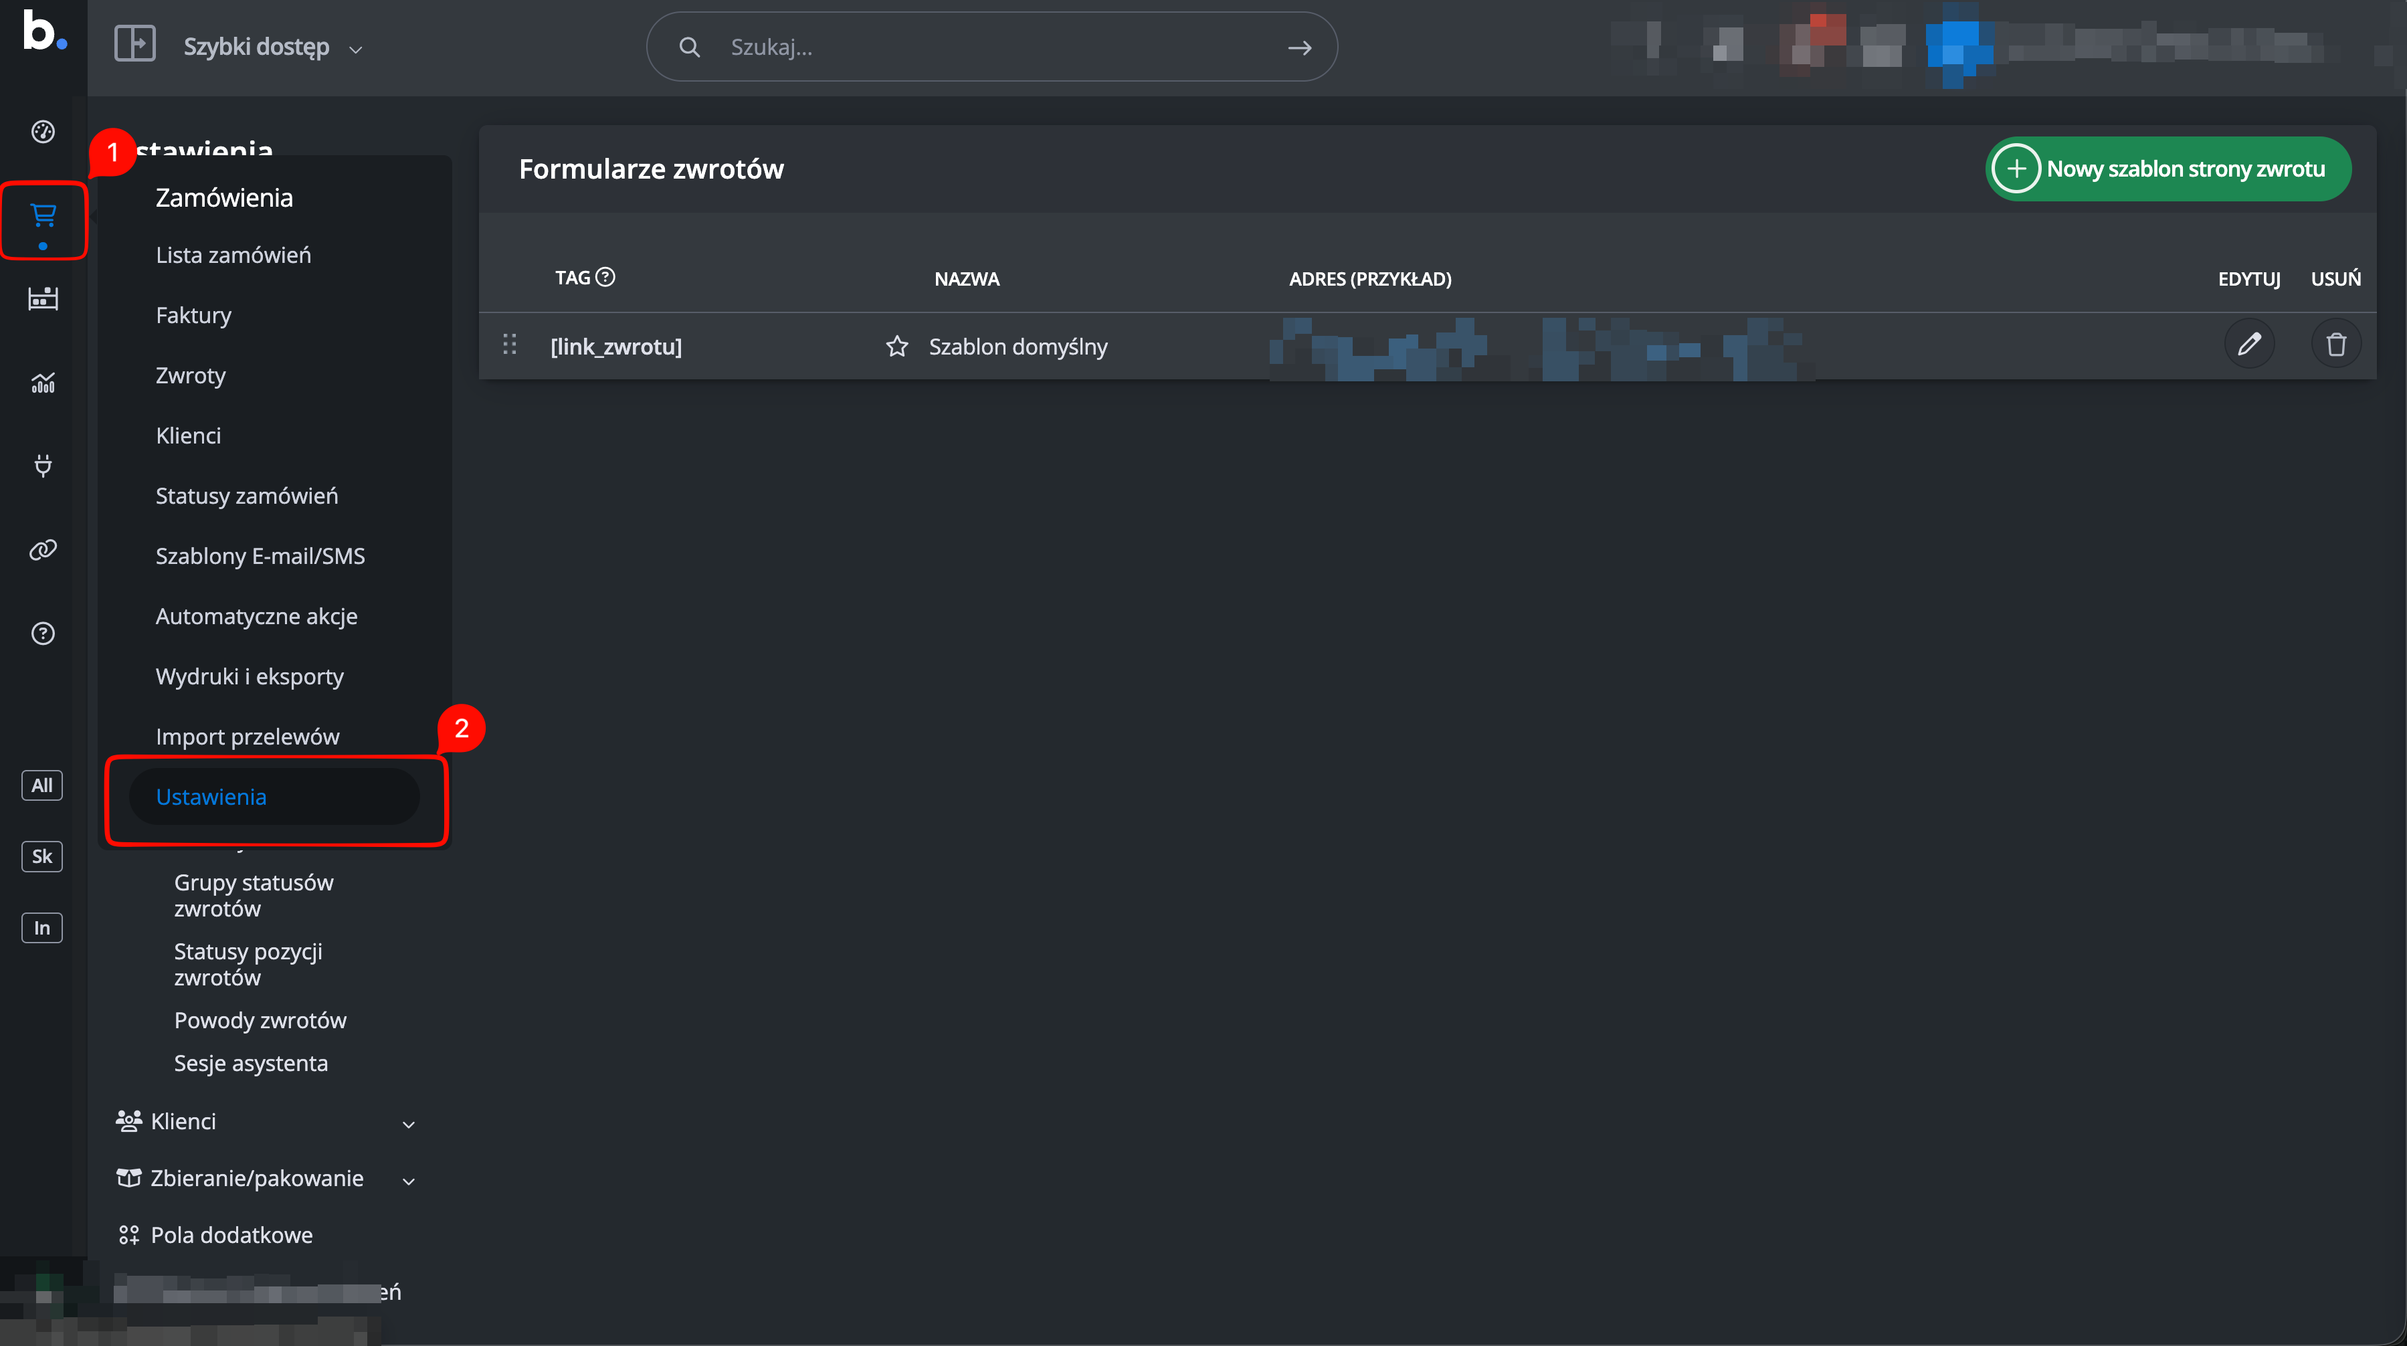
Task: Select Lista zamówień menu item
Action: tap(233, 255)
